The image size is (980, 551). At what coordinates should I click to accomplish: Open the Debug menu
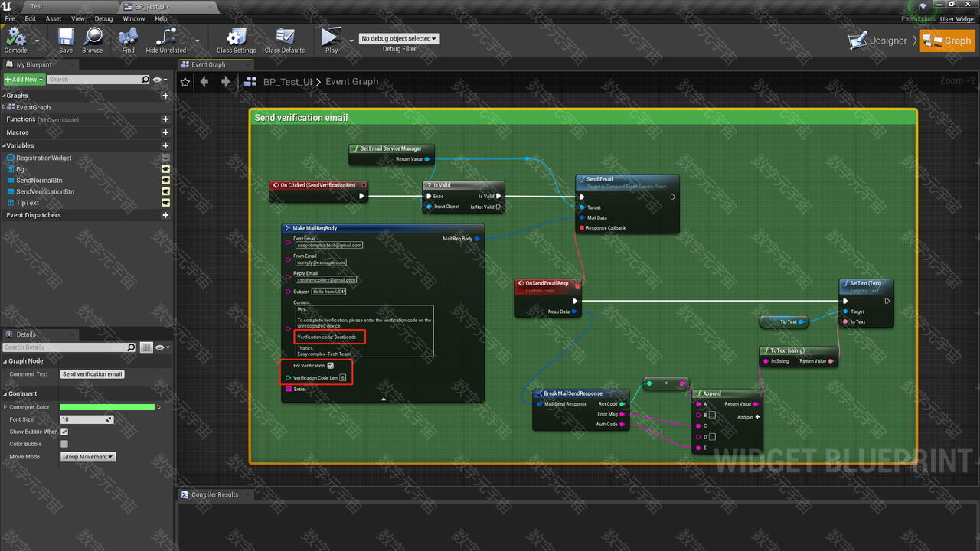tap(103, 18)
